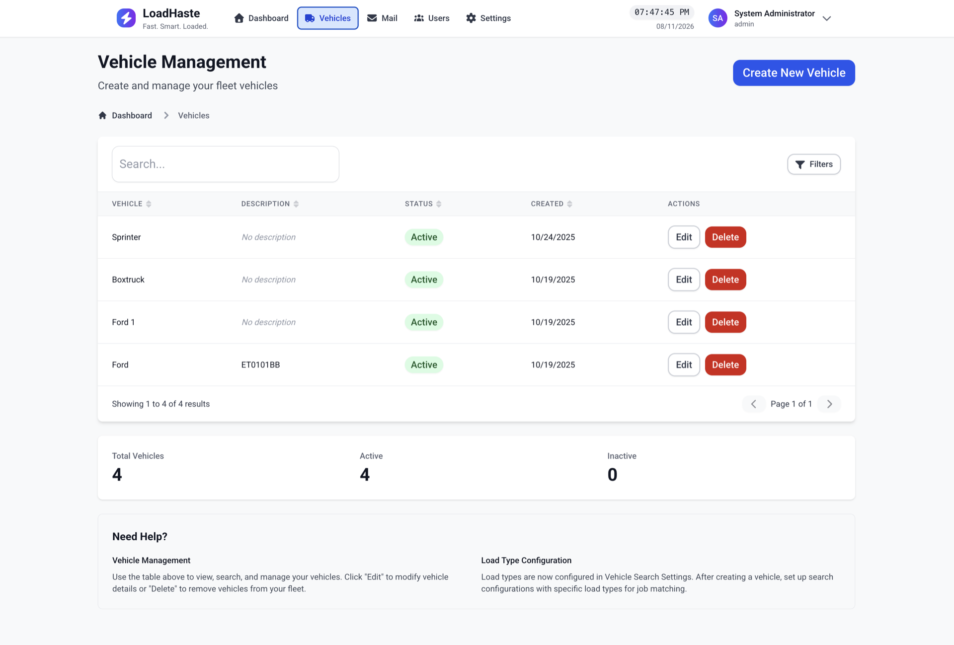Click the SA user avatar
Screen dimensions: 954x645
(x=717, y=18)
